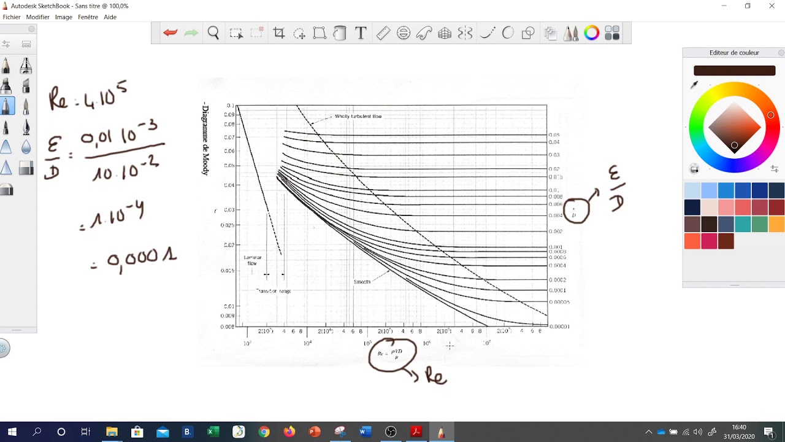Open color sliders icon in color editor
The width and height of the screenshot is (785, 442).
pos(774,169)
